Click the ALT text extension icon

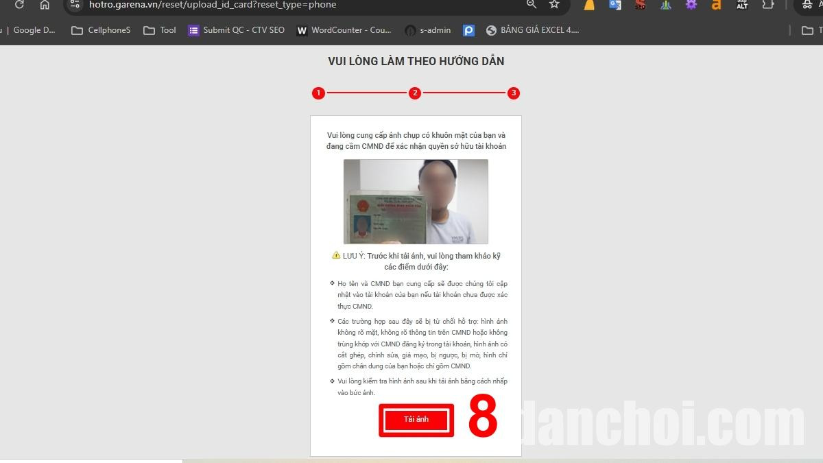pos(742,5)
